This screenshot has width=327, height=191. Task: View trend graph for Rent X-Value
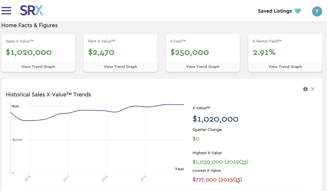(x=120, y=67)
